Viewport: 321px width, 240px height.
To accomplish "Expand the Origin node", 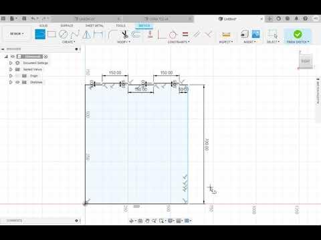I will pos(11,76).
